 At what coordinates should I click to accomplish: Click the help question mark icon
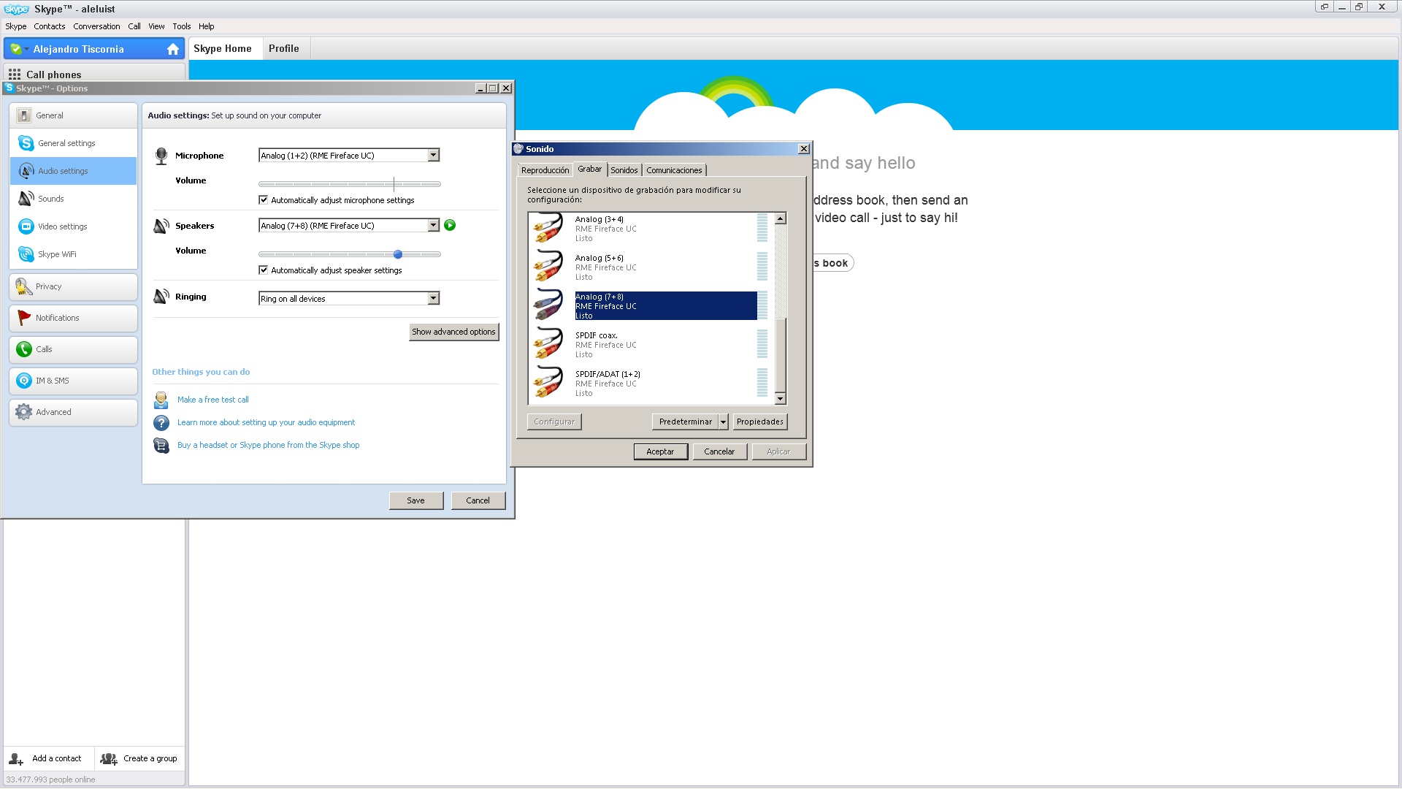[161, 422]
